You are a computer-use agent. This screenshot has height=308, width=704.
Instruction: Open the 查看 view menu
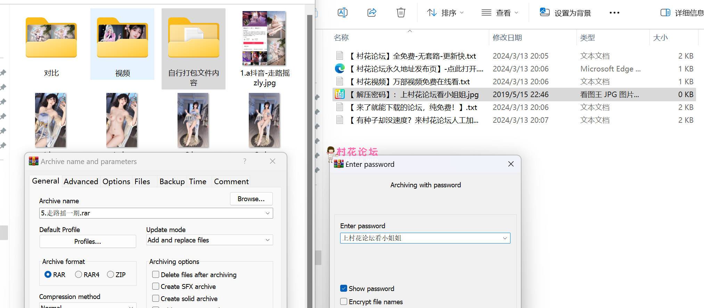[500, 13]
